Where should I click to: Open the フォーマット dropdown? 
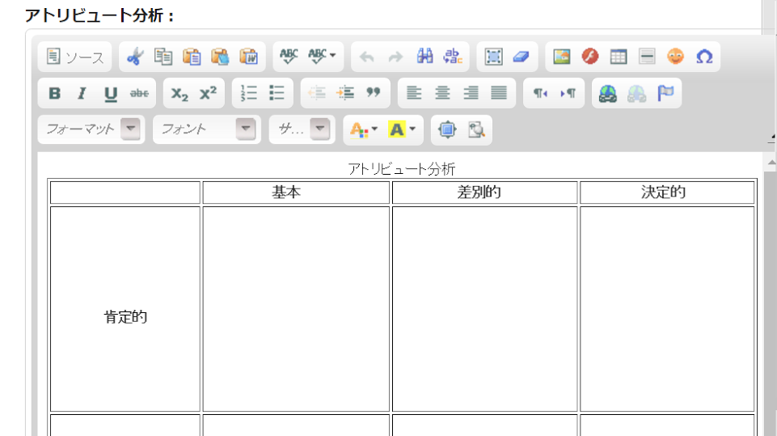point(91,129)
